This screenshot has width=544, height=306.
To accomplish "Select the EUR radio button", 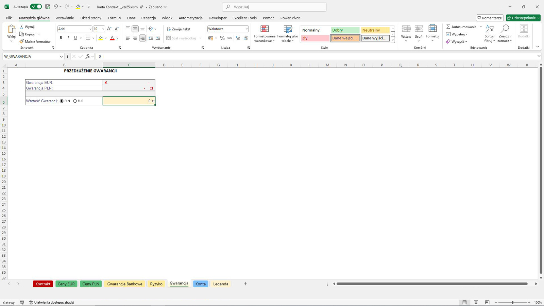I will pos(75,101).
